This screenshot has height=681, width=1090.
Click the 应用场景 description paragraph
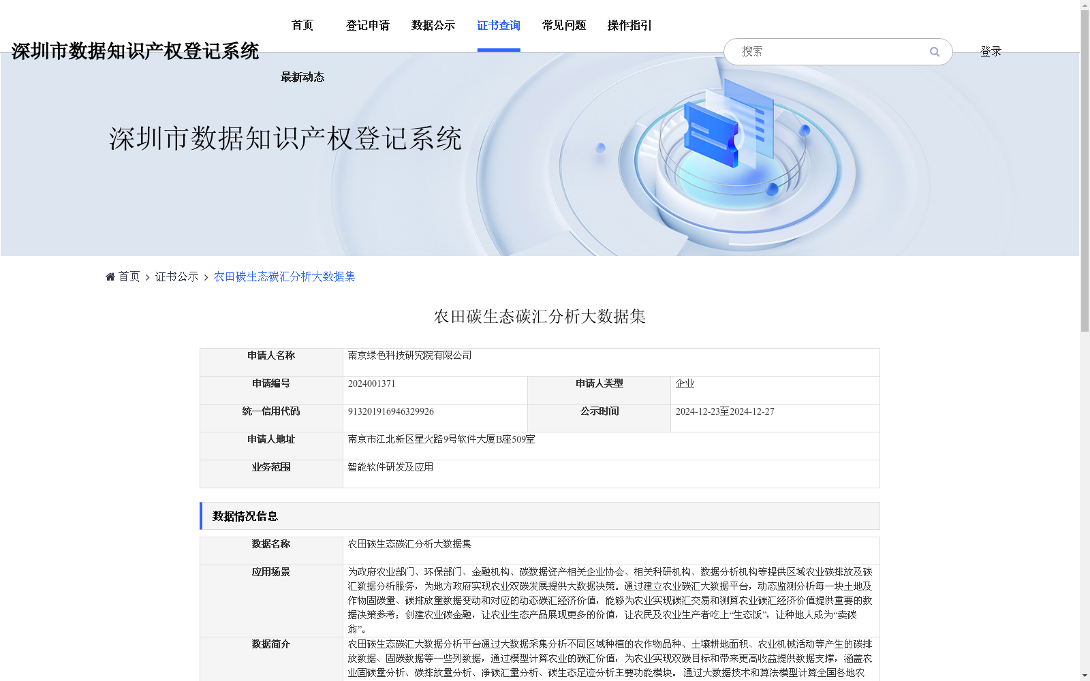point(610,601)
